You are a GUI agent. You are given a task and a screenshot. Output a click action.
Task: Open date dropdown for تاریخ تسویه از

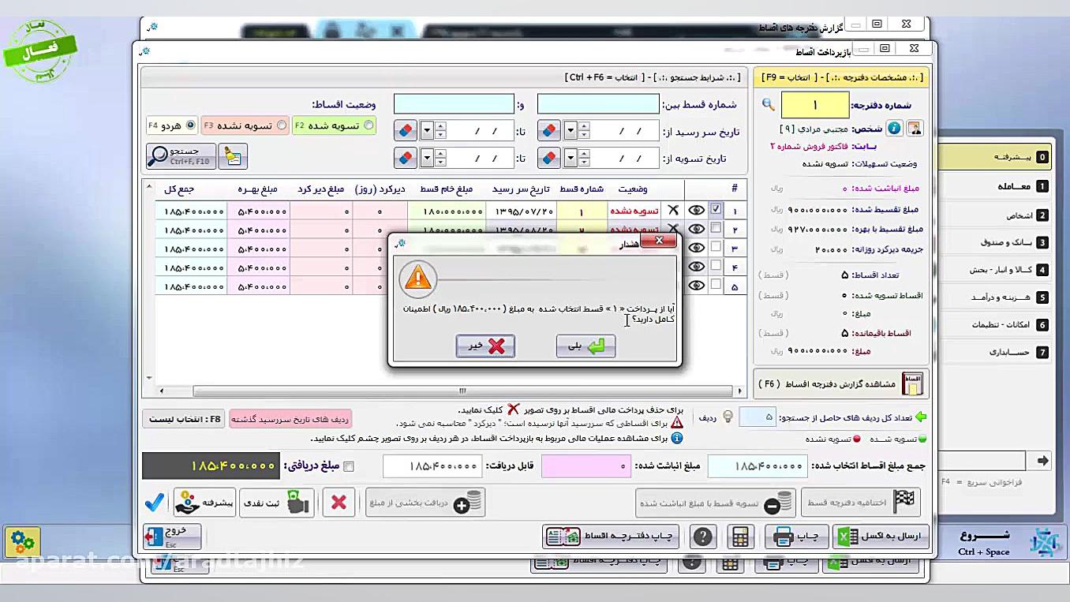pos(571,158)
